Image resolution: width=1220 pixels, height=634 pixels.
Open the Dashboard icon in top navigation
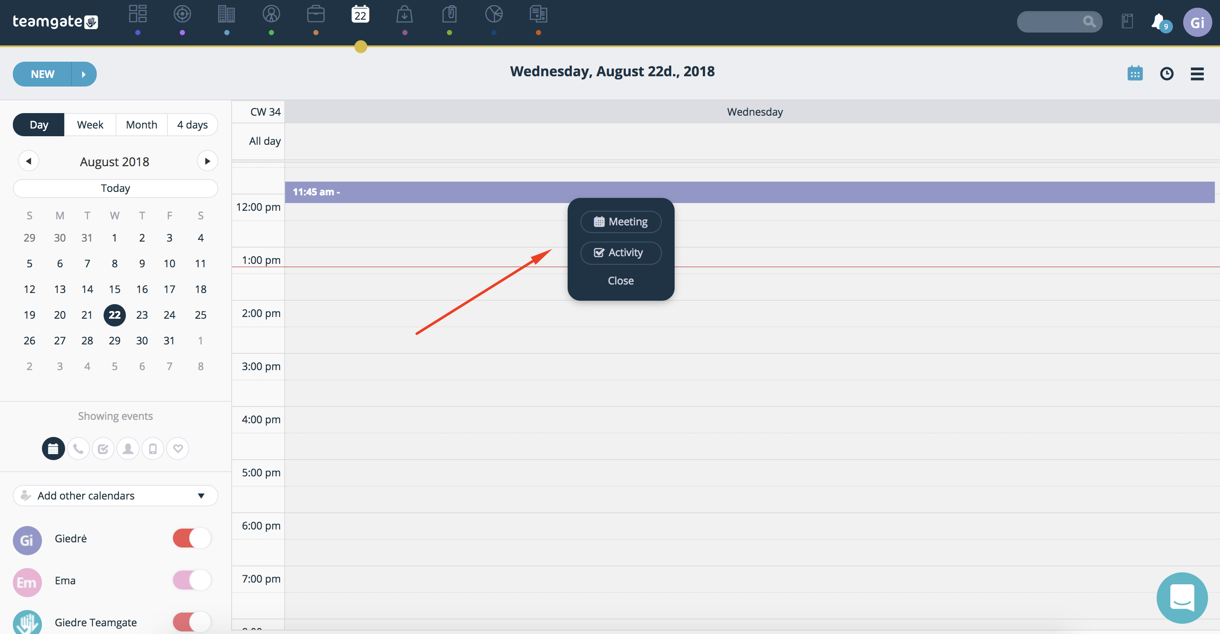click(138, 14)
